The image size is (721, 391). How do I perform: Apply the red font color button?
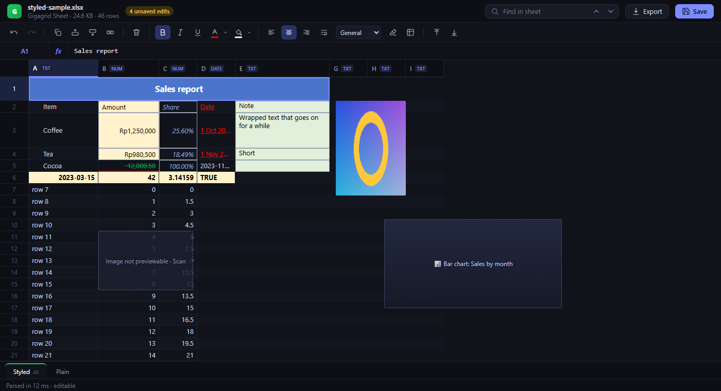[x=215, y=32]
